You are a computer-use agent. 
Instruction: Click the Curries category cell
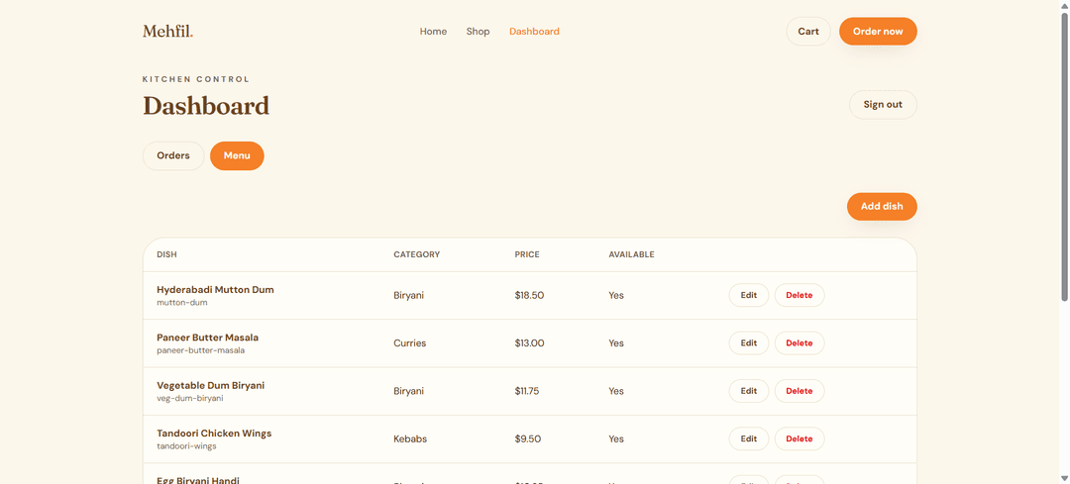point(409,342)
